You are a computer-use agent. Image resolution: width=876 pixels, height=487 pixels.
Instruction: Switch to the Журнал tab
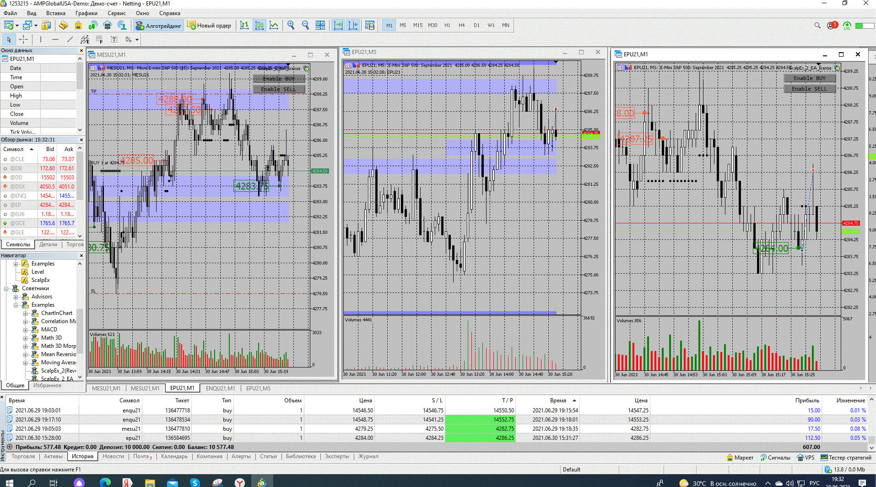click(368, 456)
